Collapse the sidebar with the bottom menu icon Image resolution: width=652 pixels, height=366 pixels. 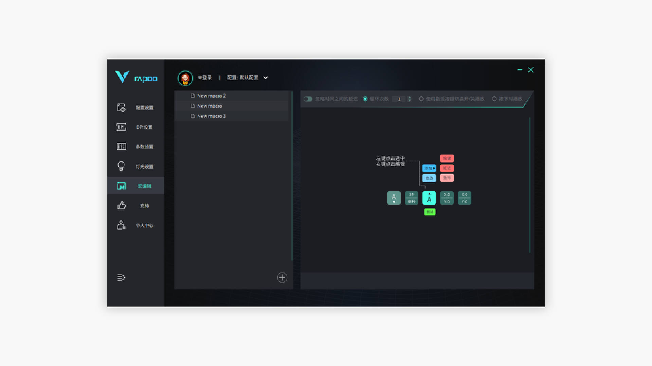click(x=121, y=278)
